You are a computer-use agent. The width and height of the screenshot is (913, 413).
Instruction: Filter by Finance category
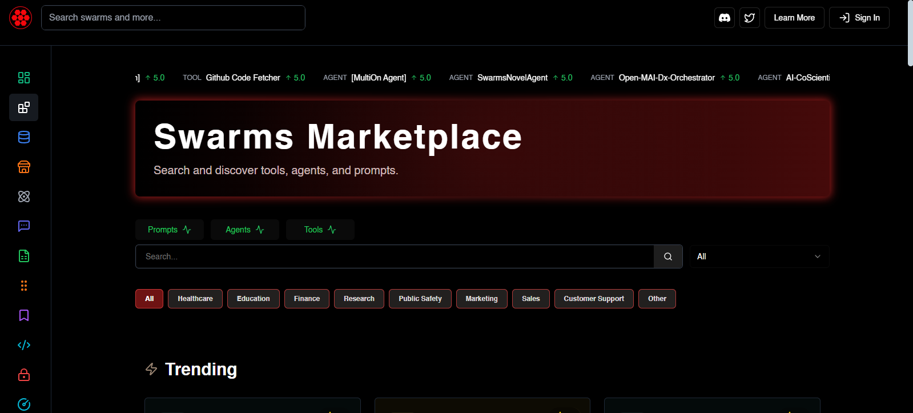coord(307,299)
